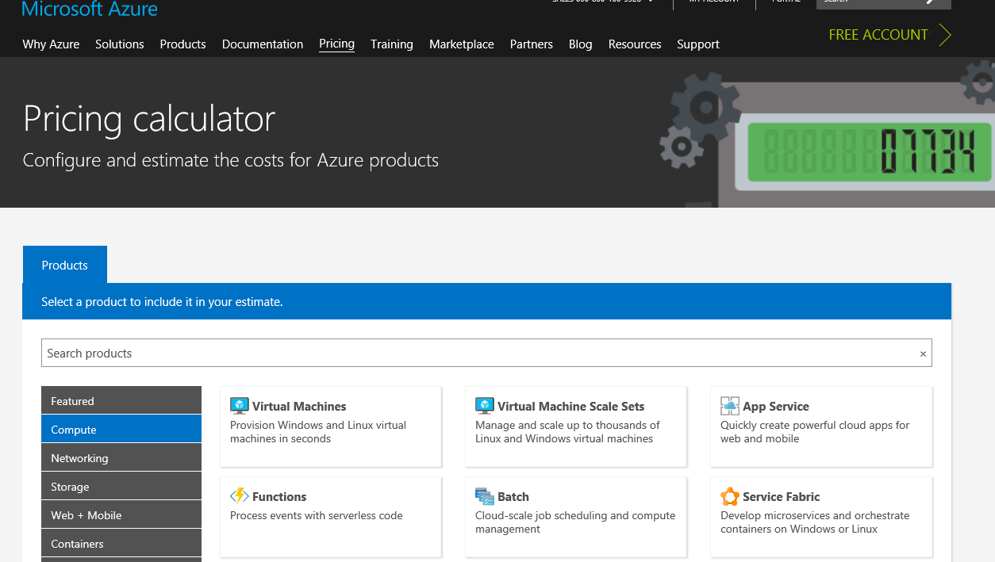
Task: Open the Why Azure menu
Action: [x=51, y=44]
